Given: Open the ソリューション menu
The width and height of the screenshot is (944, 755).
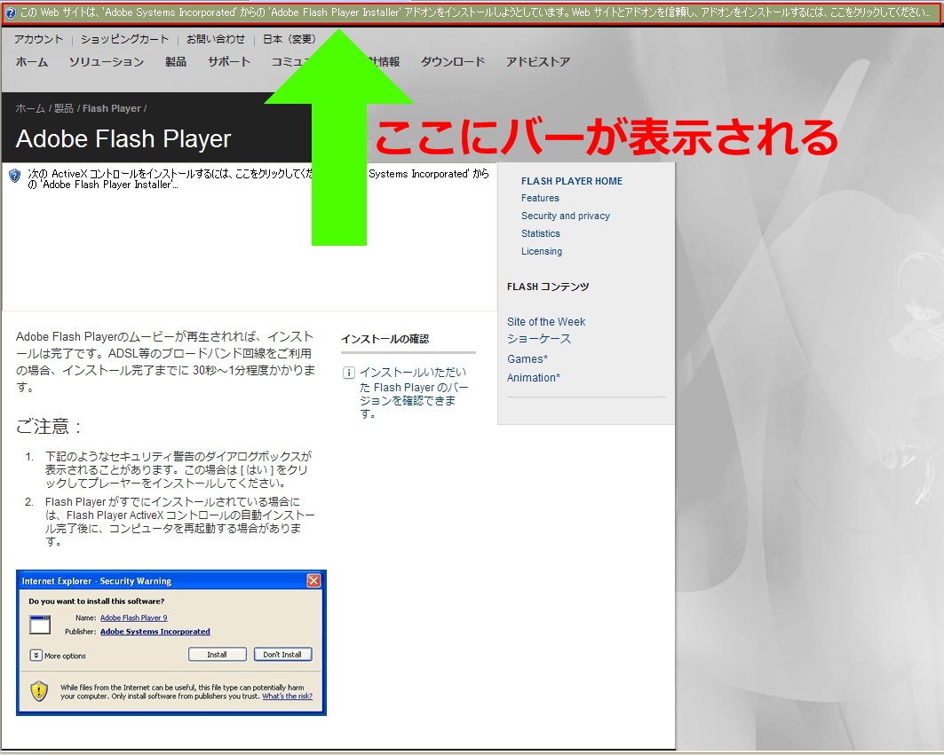Looking at the screenshot, I should tap(107, 61).
